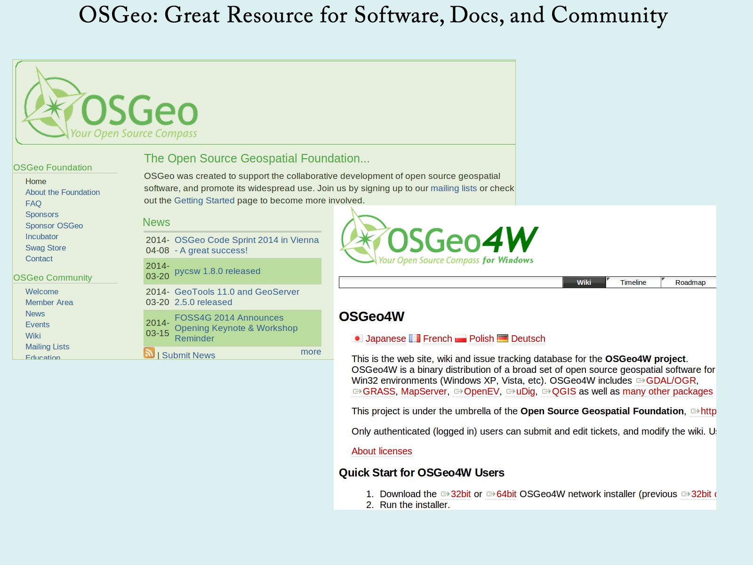Open the About licenses link
Screen dimensions: 753x565
(382, 451)
